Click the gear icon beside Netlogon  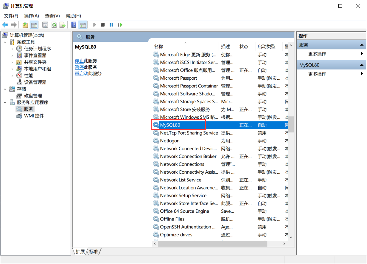coord(156,141)
